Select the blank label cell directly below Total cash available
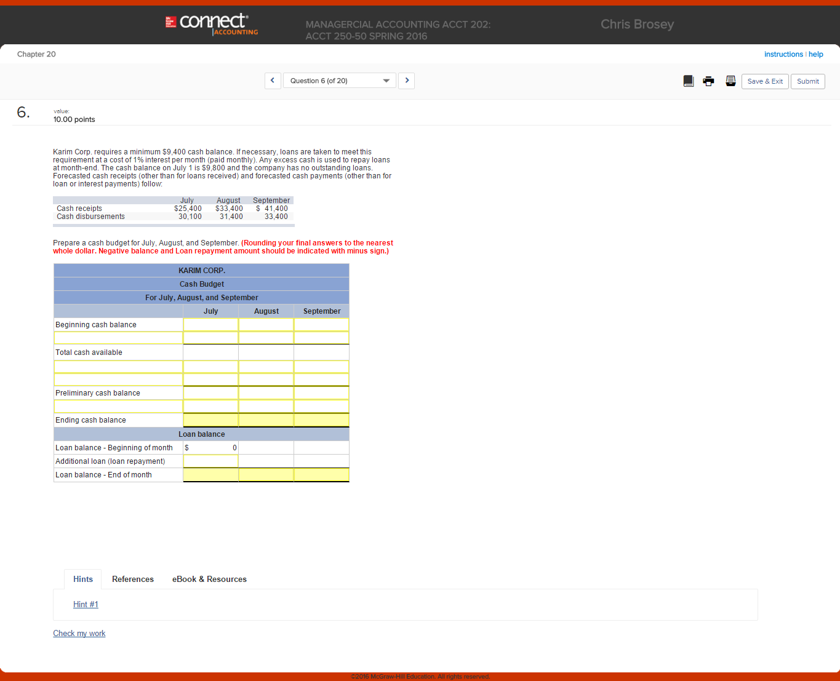840x681 pixels. click(x=118, y=367)
